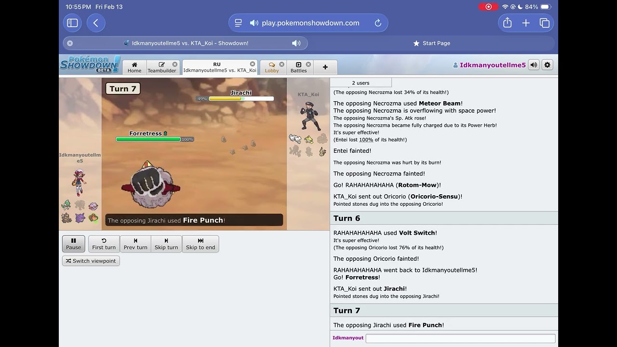Close the Battles tab
The width and height of the screenshot is (617, 347).
point(308,64)
